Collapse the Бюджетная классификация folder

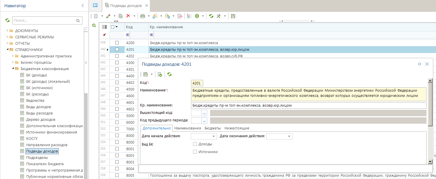point(13,69)
